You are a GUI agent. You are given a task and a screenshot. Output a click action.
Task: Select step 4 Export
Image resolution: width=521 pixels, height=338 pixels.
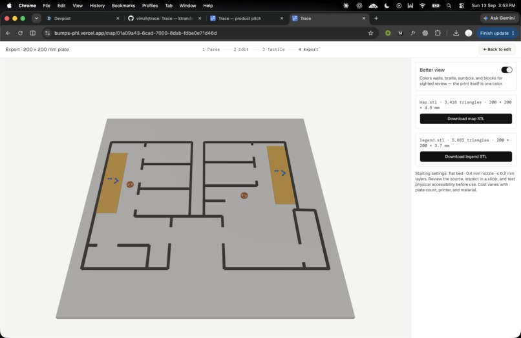(x=308, y=50)
